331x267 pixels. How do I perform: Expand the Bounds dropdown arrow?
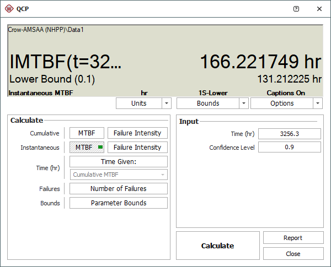[243, 103]
